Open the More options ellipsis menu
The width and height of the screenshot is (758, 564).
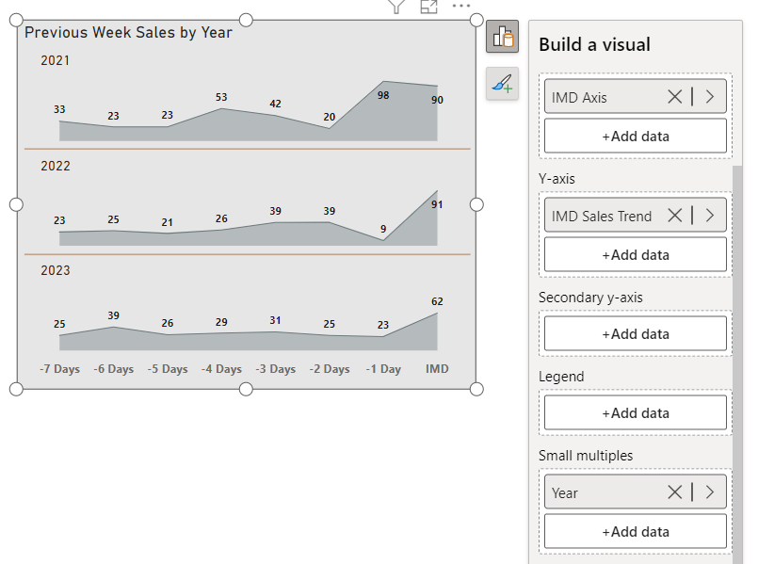460,7
